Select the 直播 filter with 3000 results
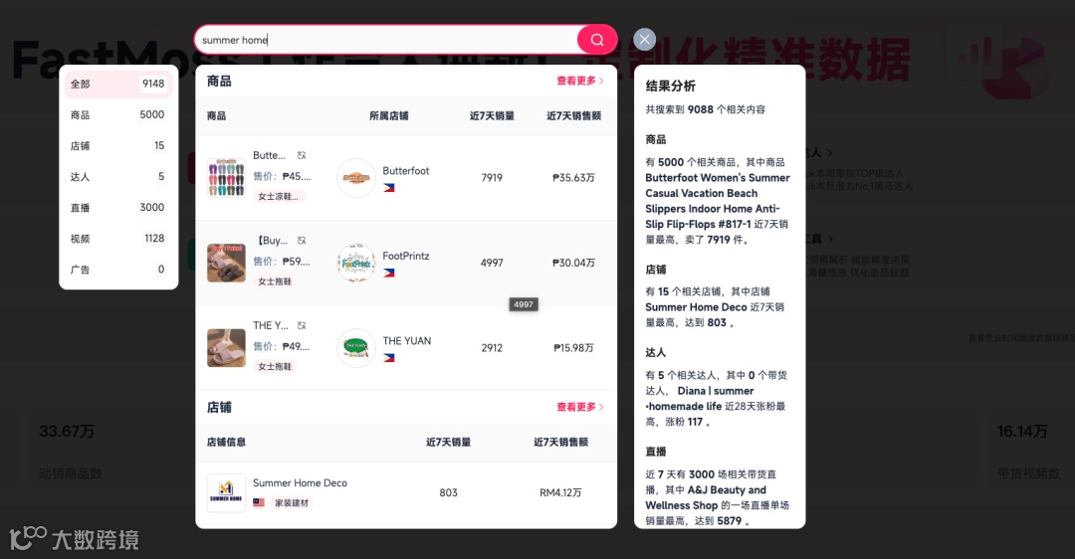Image resolution: width=1075 pixels, height=559 pixels. point(117,207)
